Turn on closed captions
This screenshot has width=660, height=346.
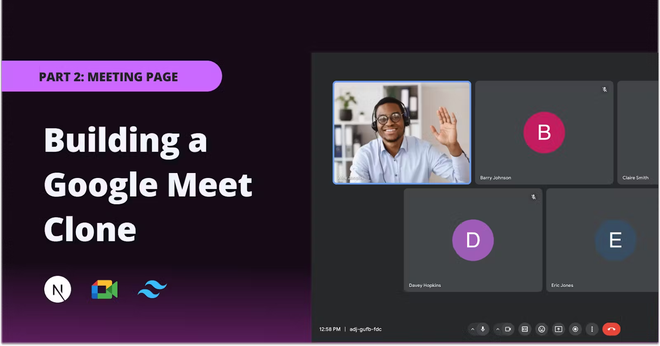pos(525,329)
